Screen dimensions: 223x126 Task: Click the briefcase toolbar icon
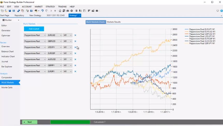point(97,11)
